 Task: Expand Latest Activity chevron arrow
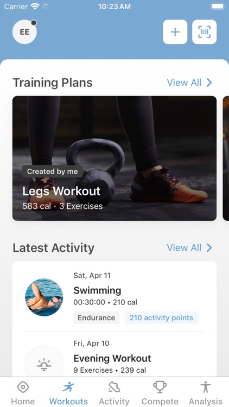209,248
